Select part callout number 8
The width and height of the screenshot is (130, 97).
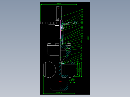pyautogui.click(x=81, y=43)
